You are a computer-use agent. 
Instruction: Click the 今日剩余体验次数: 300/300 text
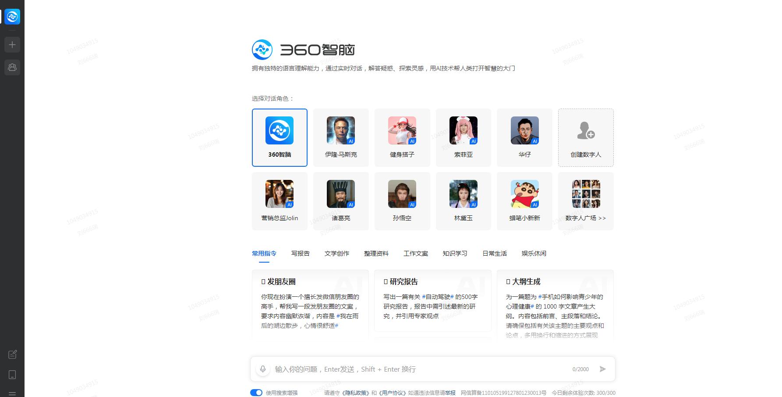pyautogui.click(x=584, y=393)
